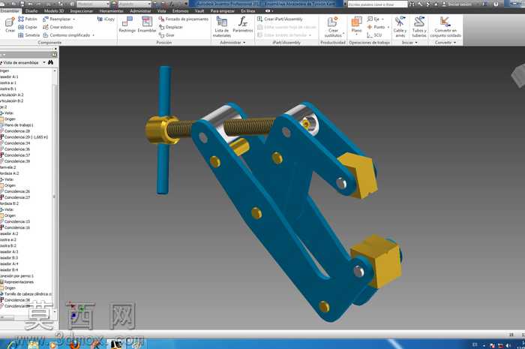Screen dimensions: 525x349
Task: Switch to the Vista ribbon tab
Action: (162, 11)
